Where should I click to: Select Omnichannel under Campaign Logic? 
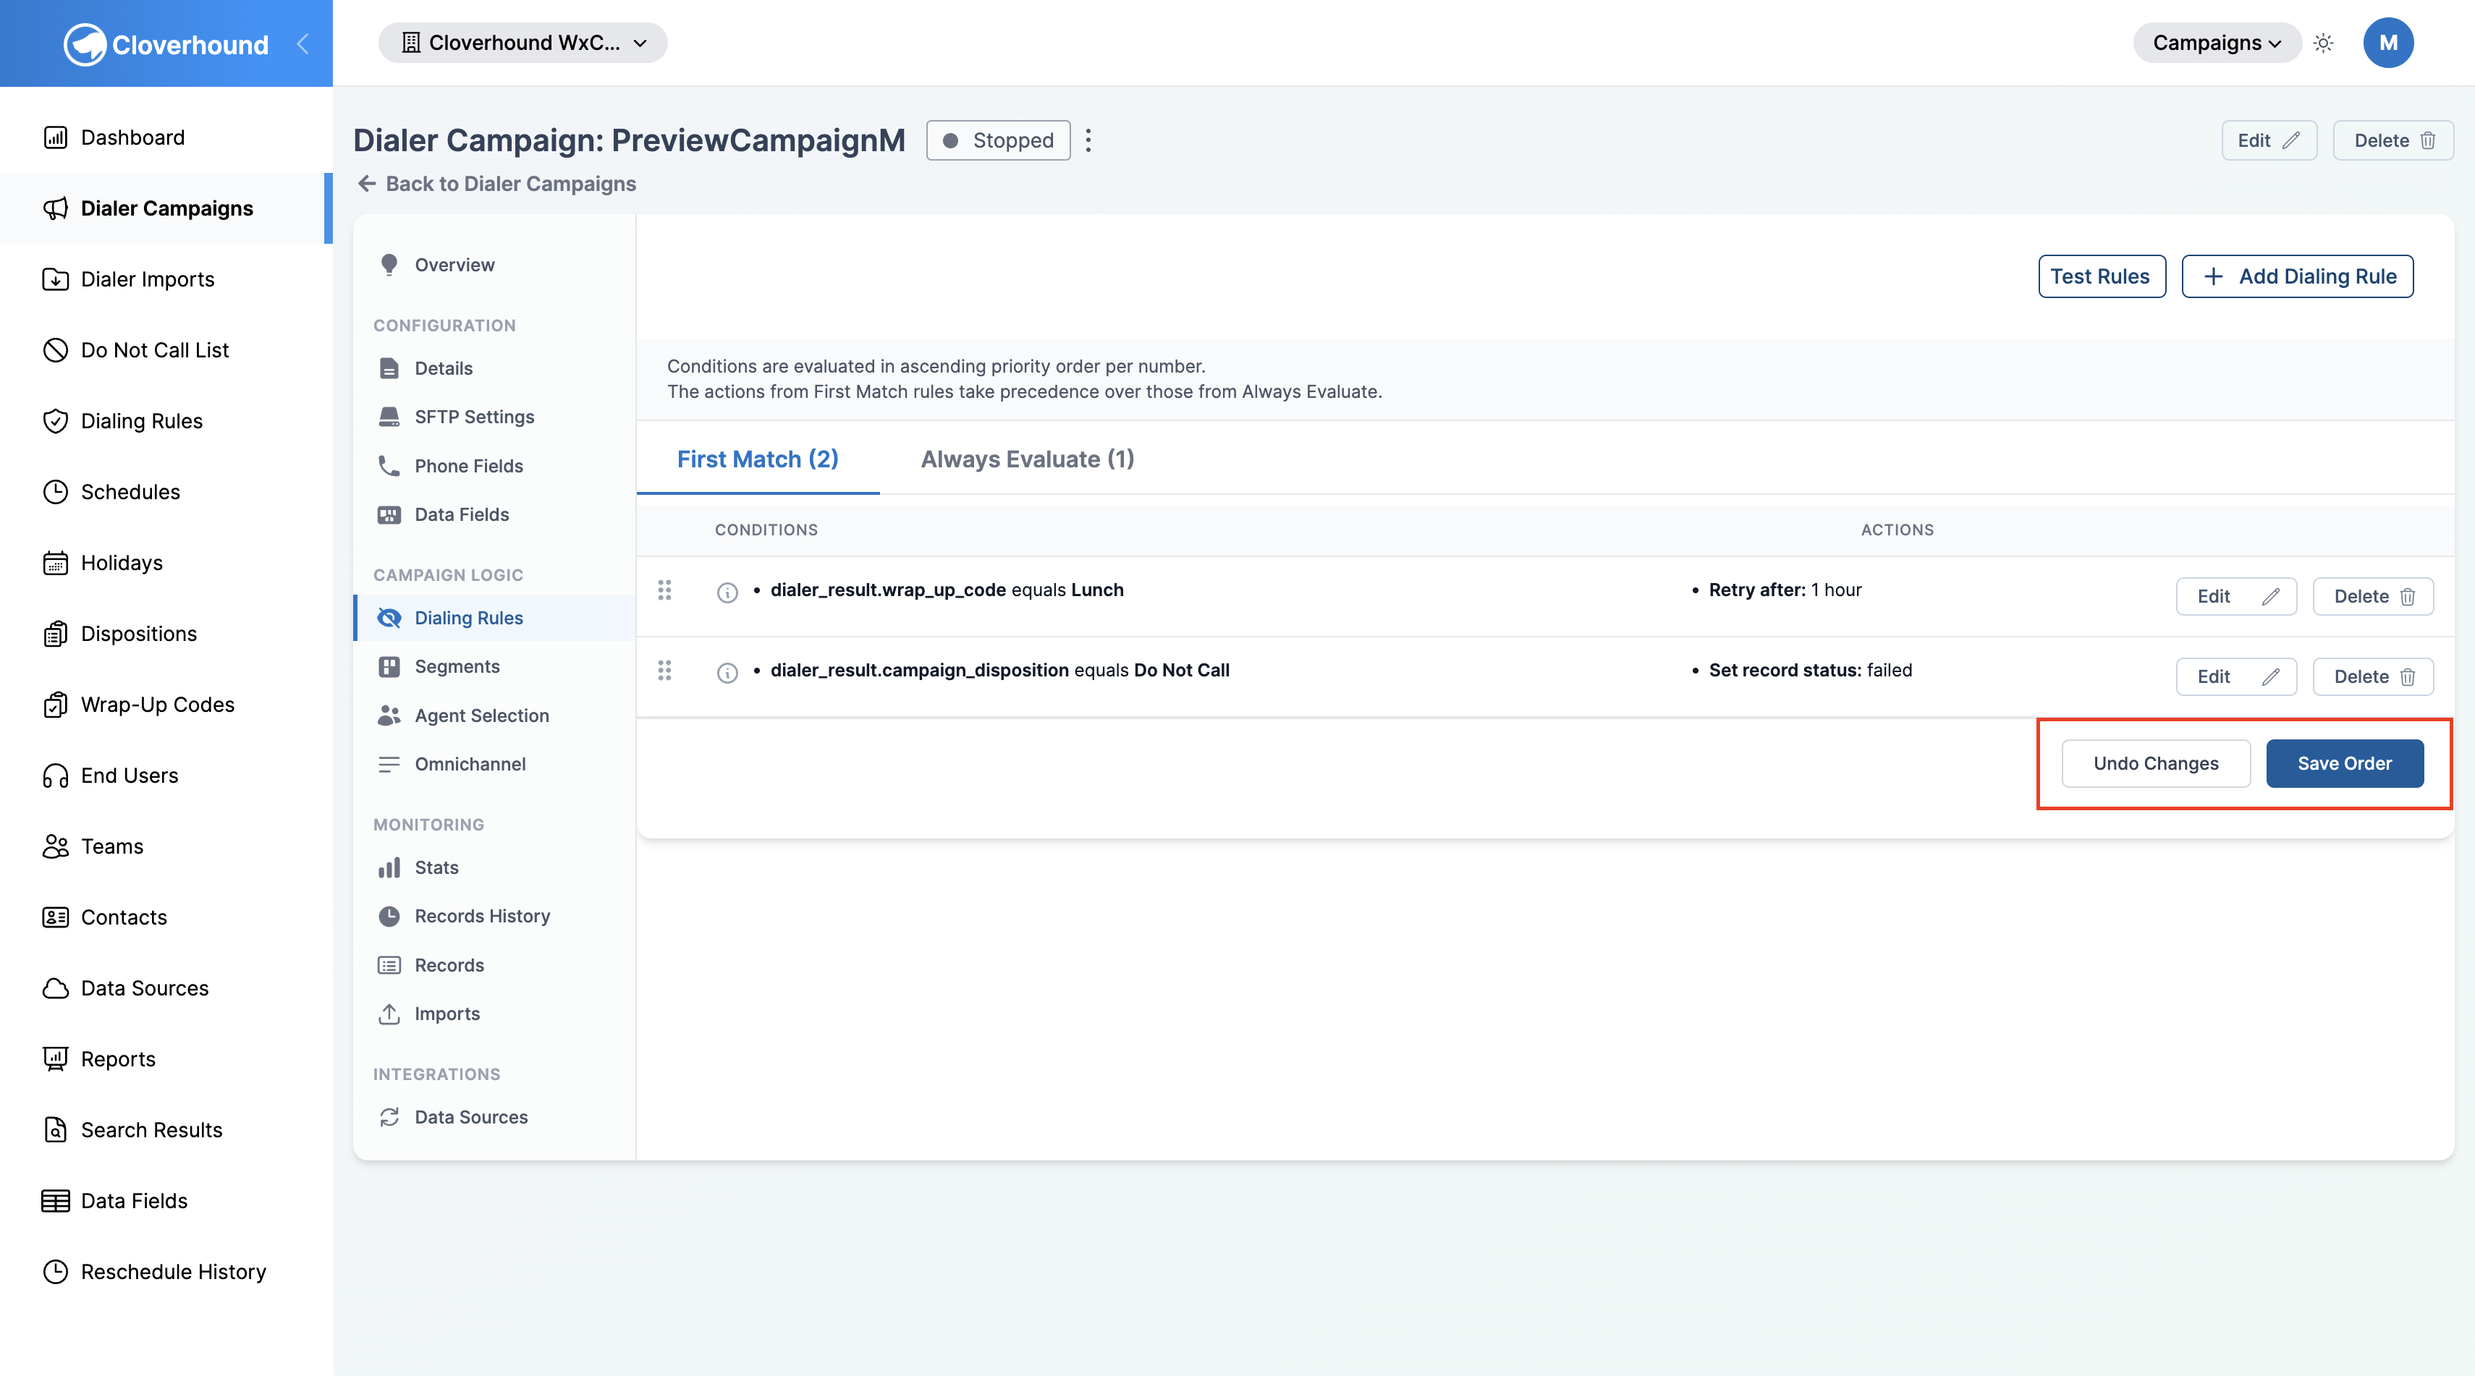(495, 765)
